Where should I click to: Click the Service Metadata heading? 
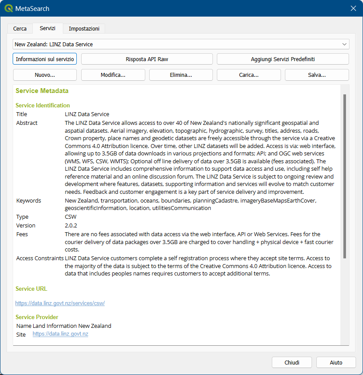click(x=42, y=91)
